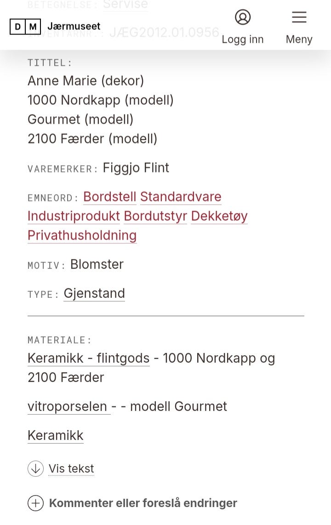This screenshot has width=331, height=525.
Task: Click the Privathusholdning keyword
Action: coord(82,235)
